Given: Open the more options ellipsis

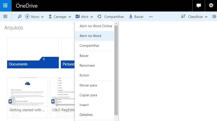Looking at the screenshot, I should pos(151,17).
